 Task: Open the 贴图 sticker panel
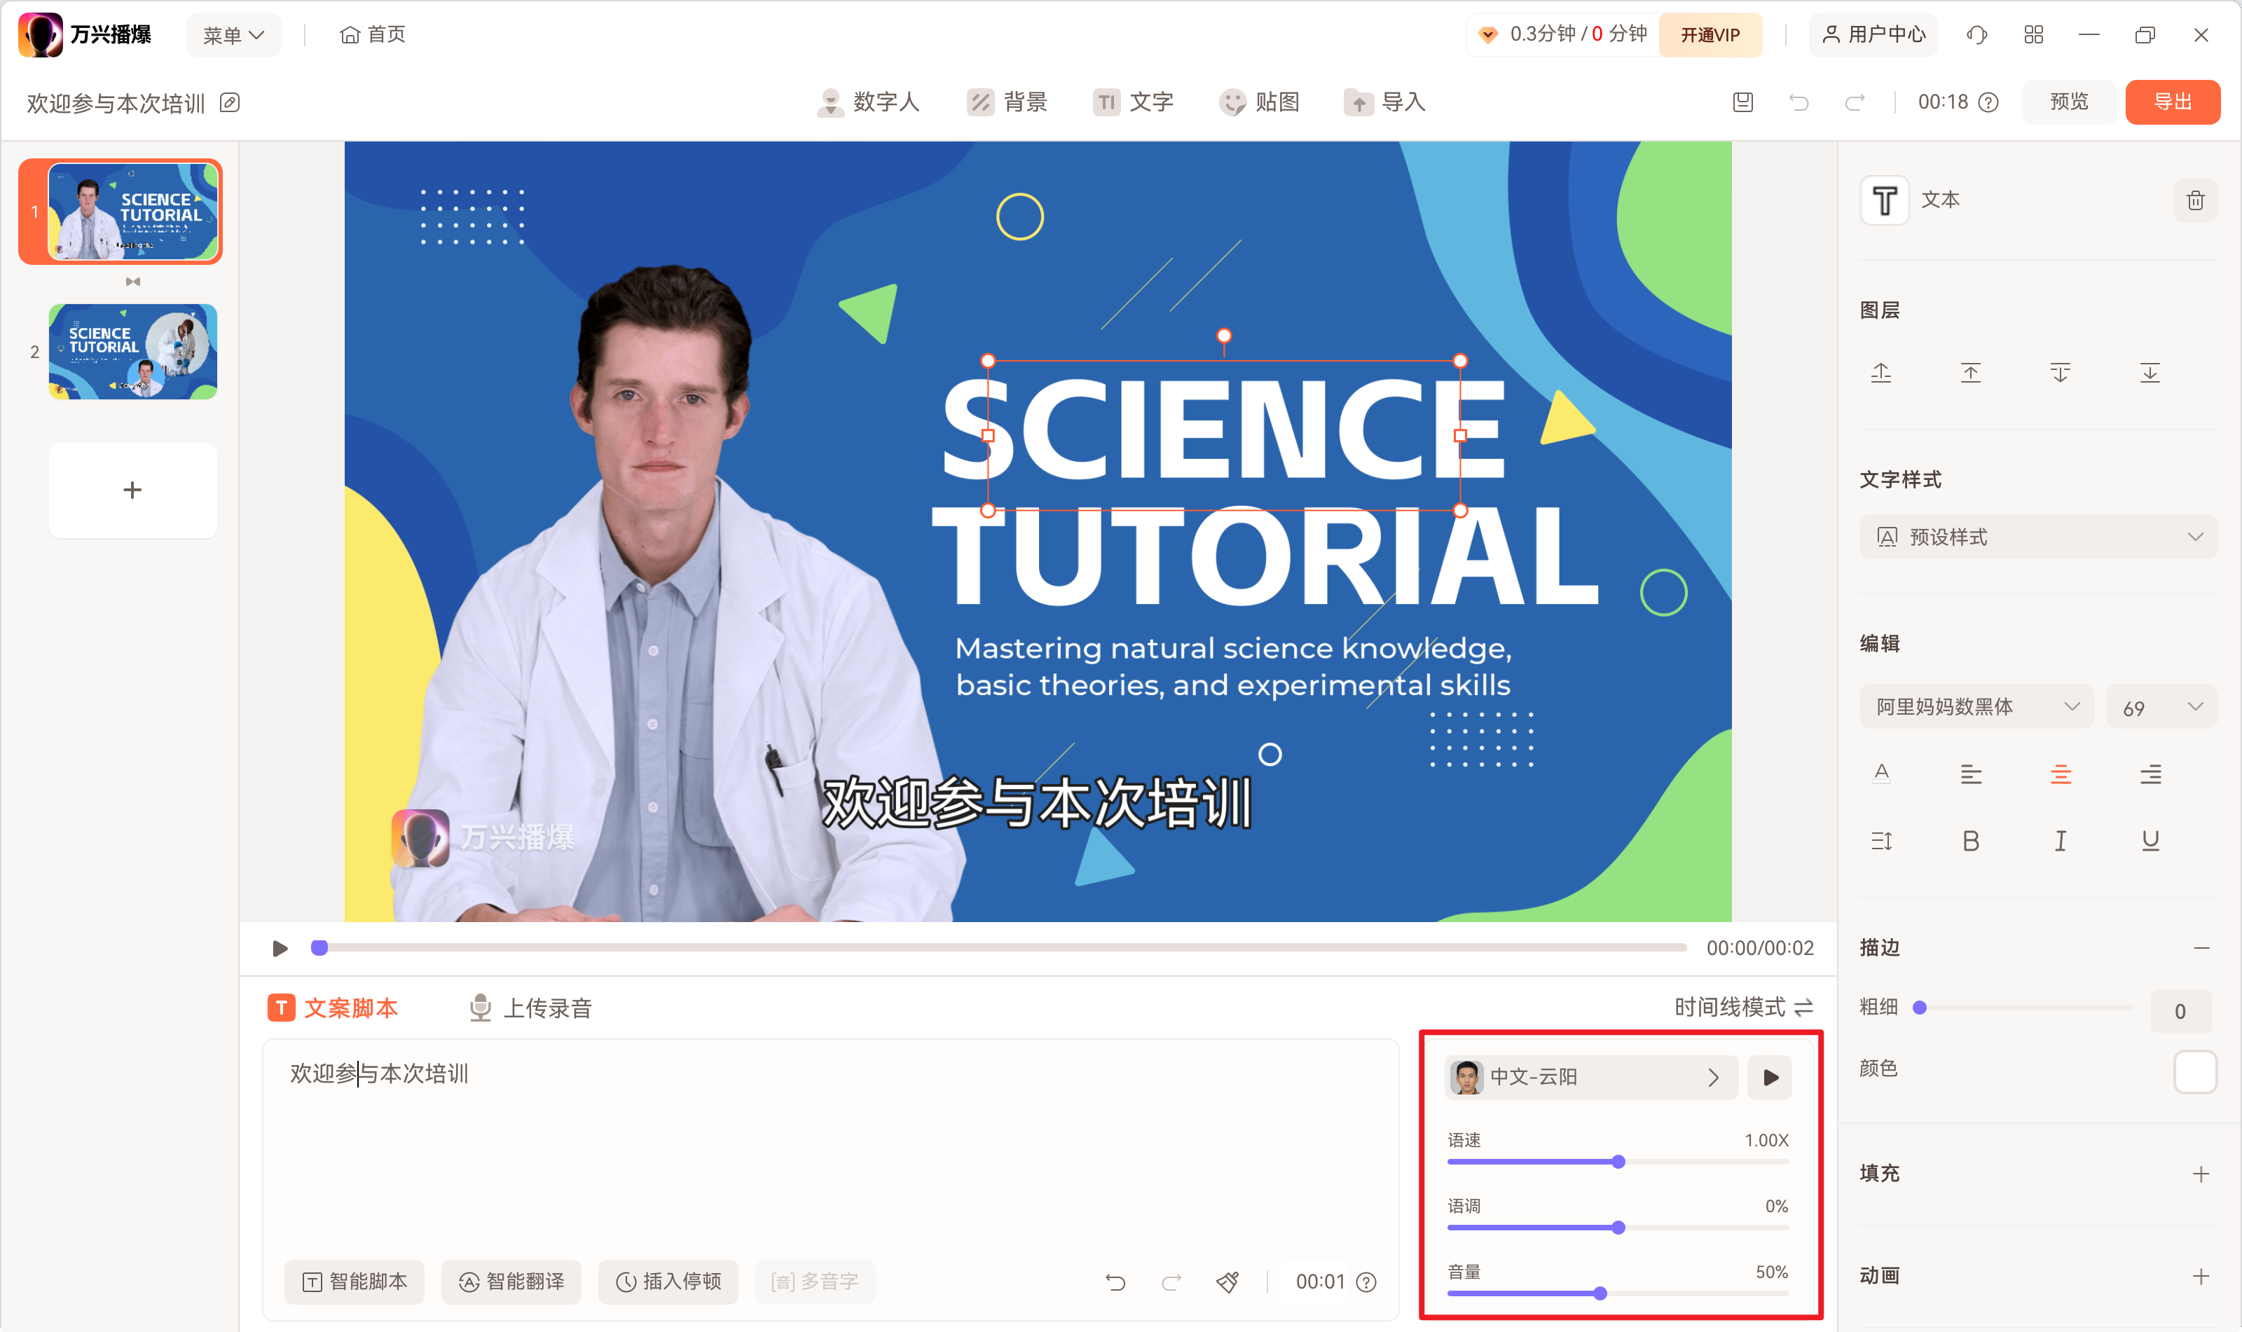point(1260,102)
